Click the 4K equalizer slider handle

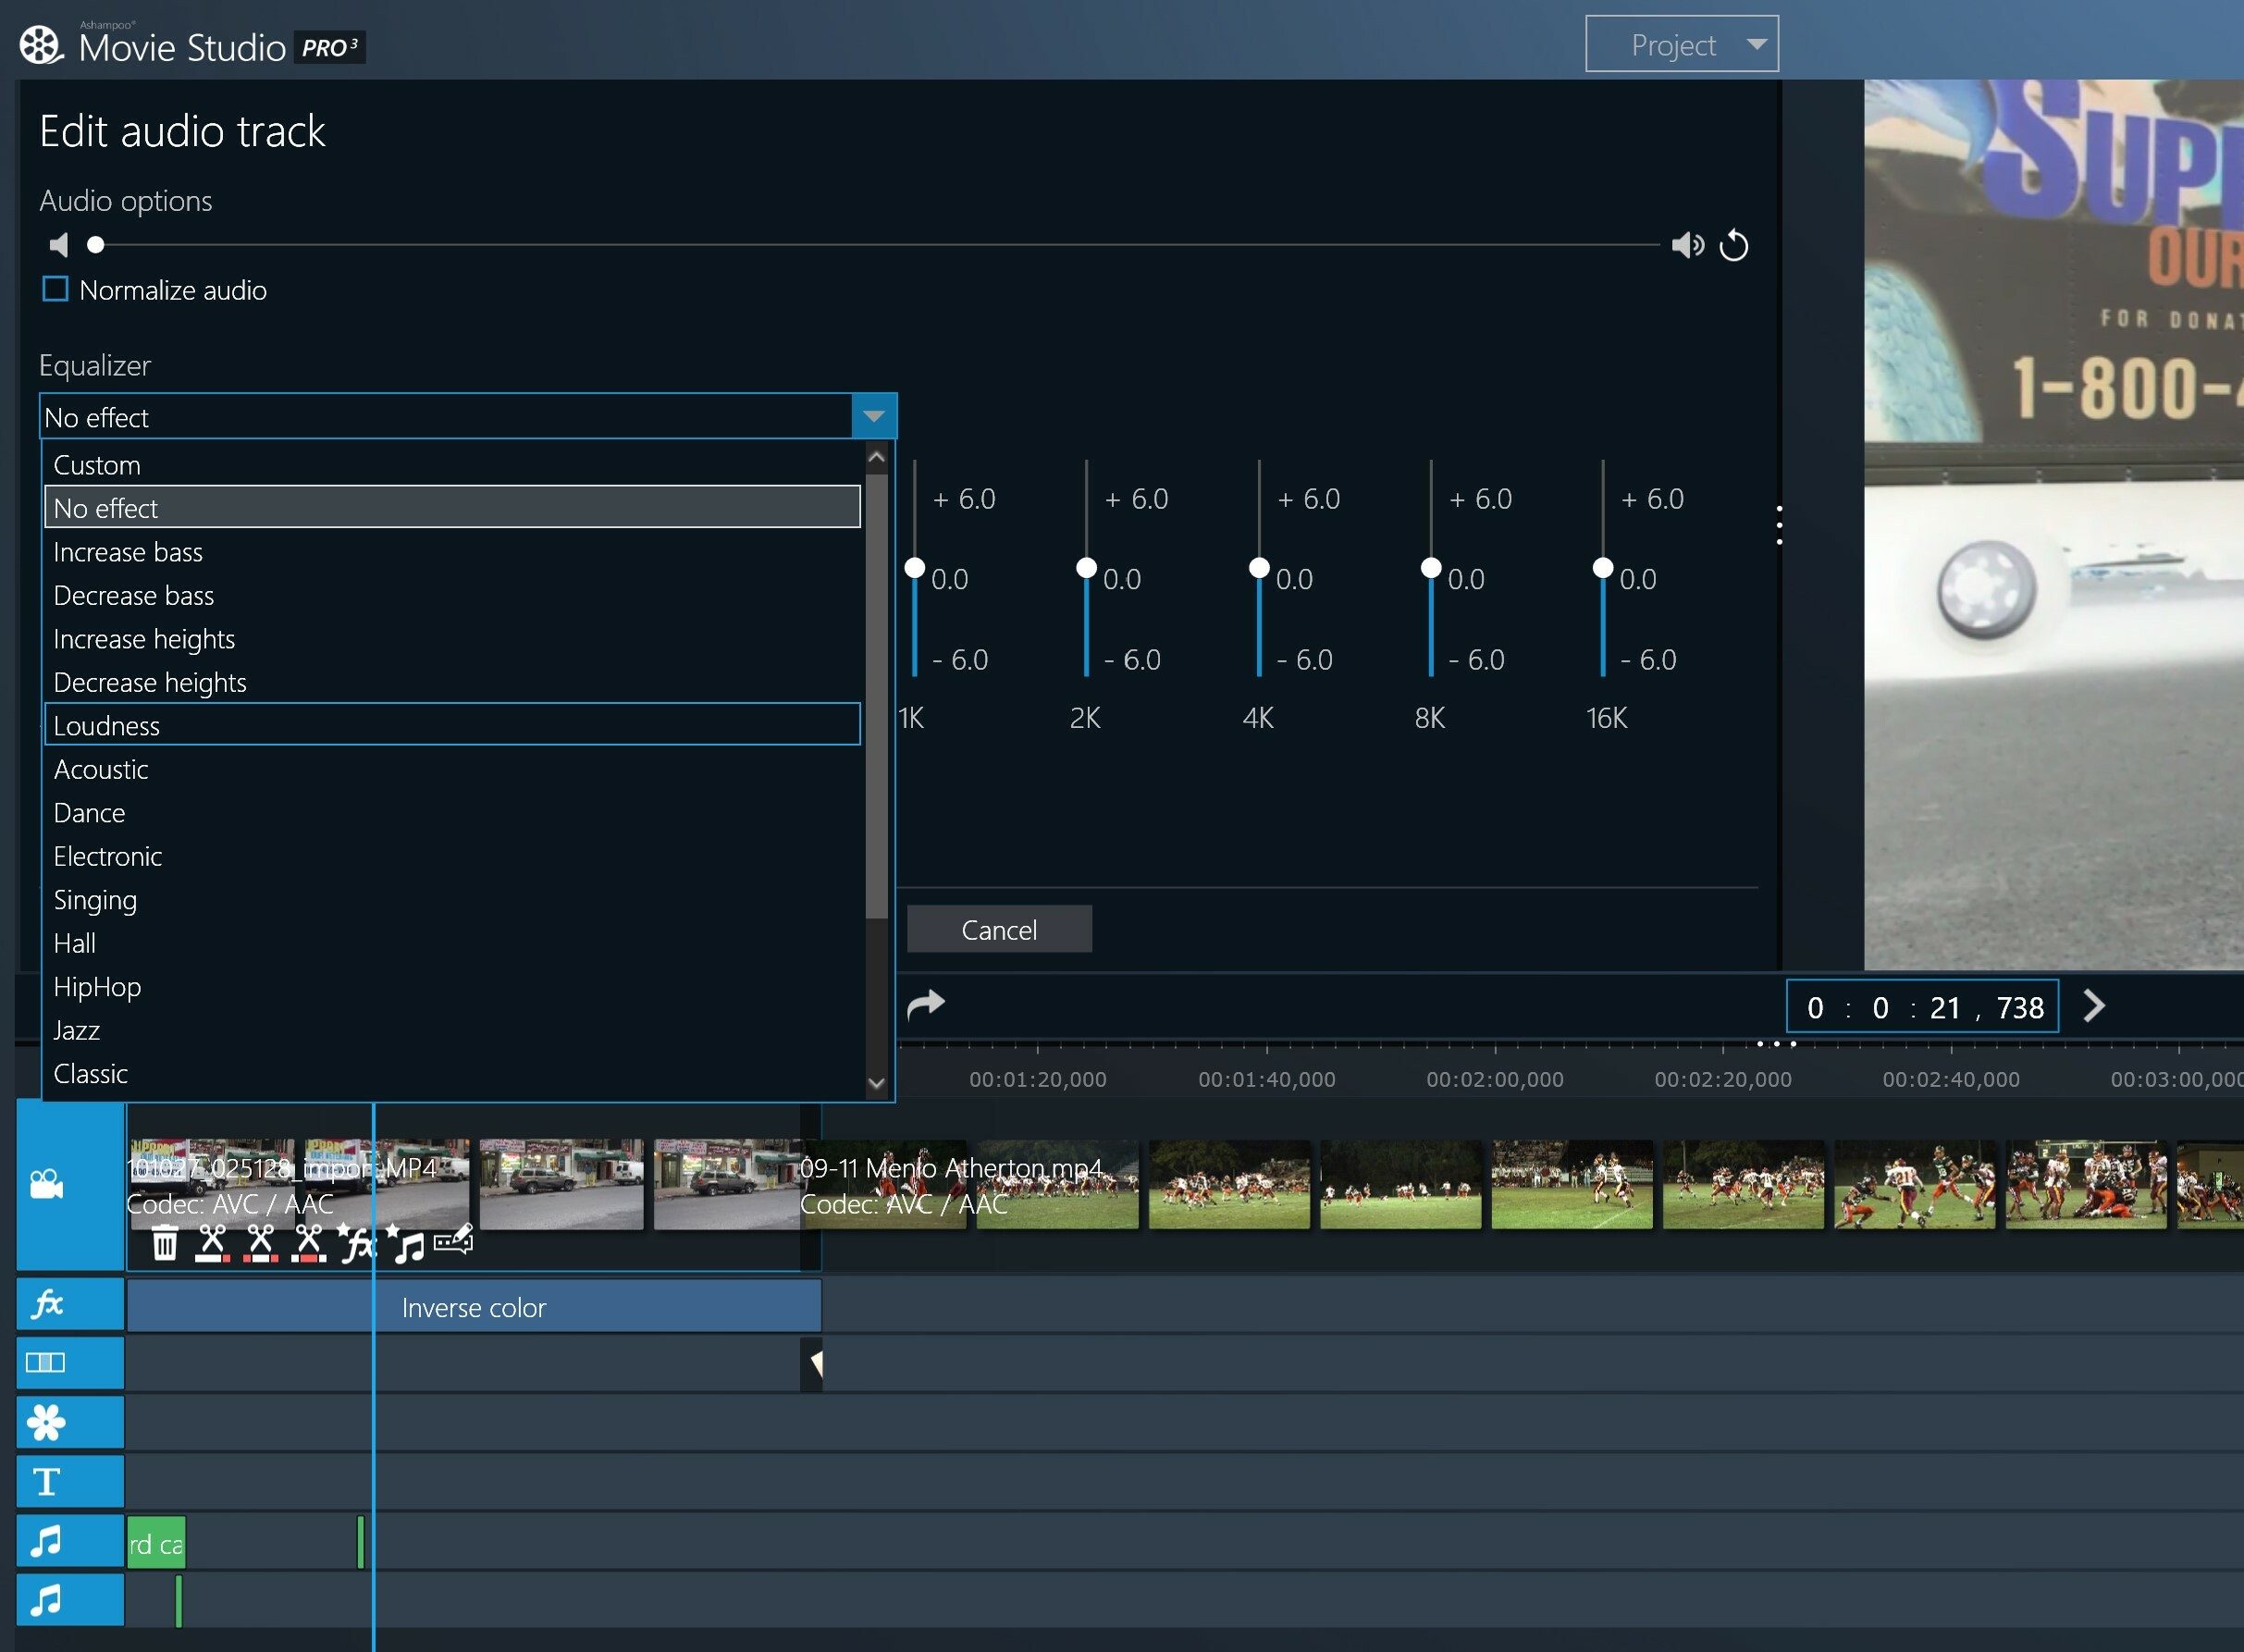click(1259, 568)
